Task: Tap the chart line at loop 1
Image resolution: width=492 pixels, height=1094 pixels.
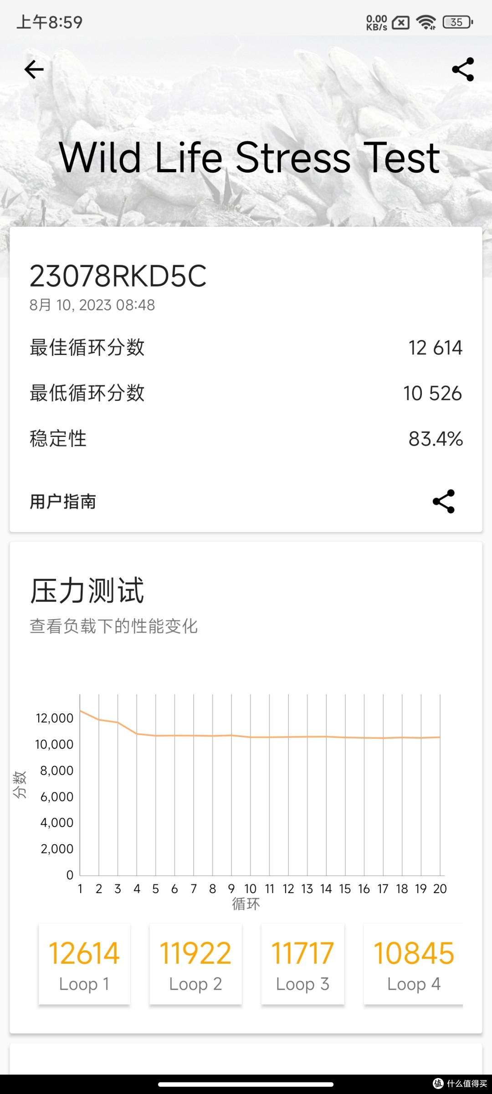Action: tap(80, 710)
